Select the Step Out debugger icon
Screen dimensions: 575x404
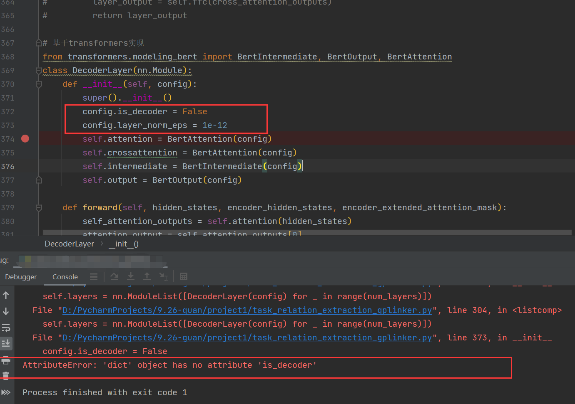tap(147, 276)
